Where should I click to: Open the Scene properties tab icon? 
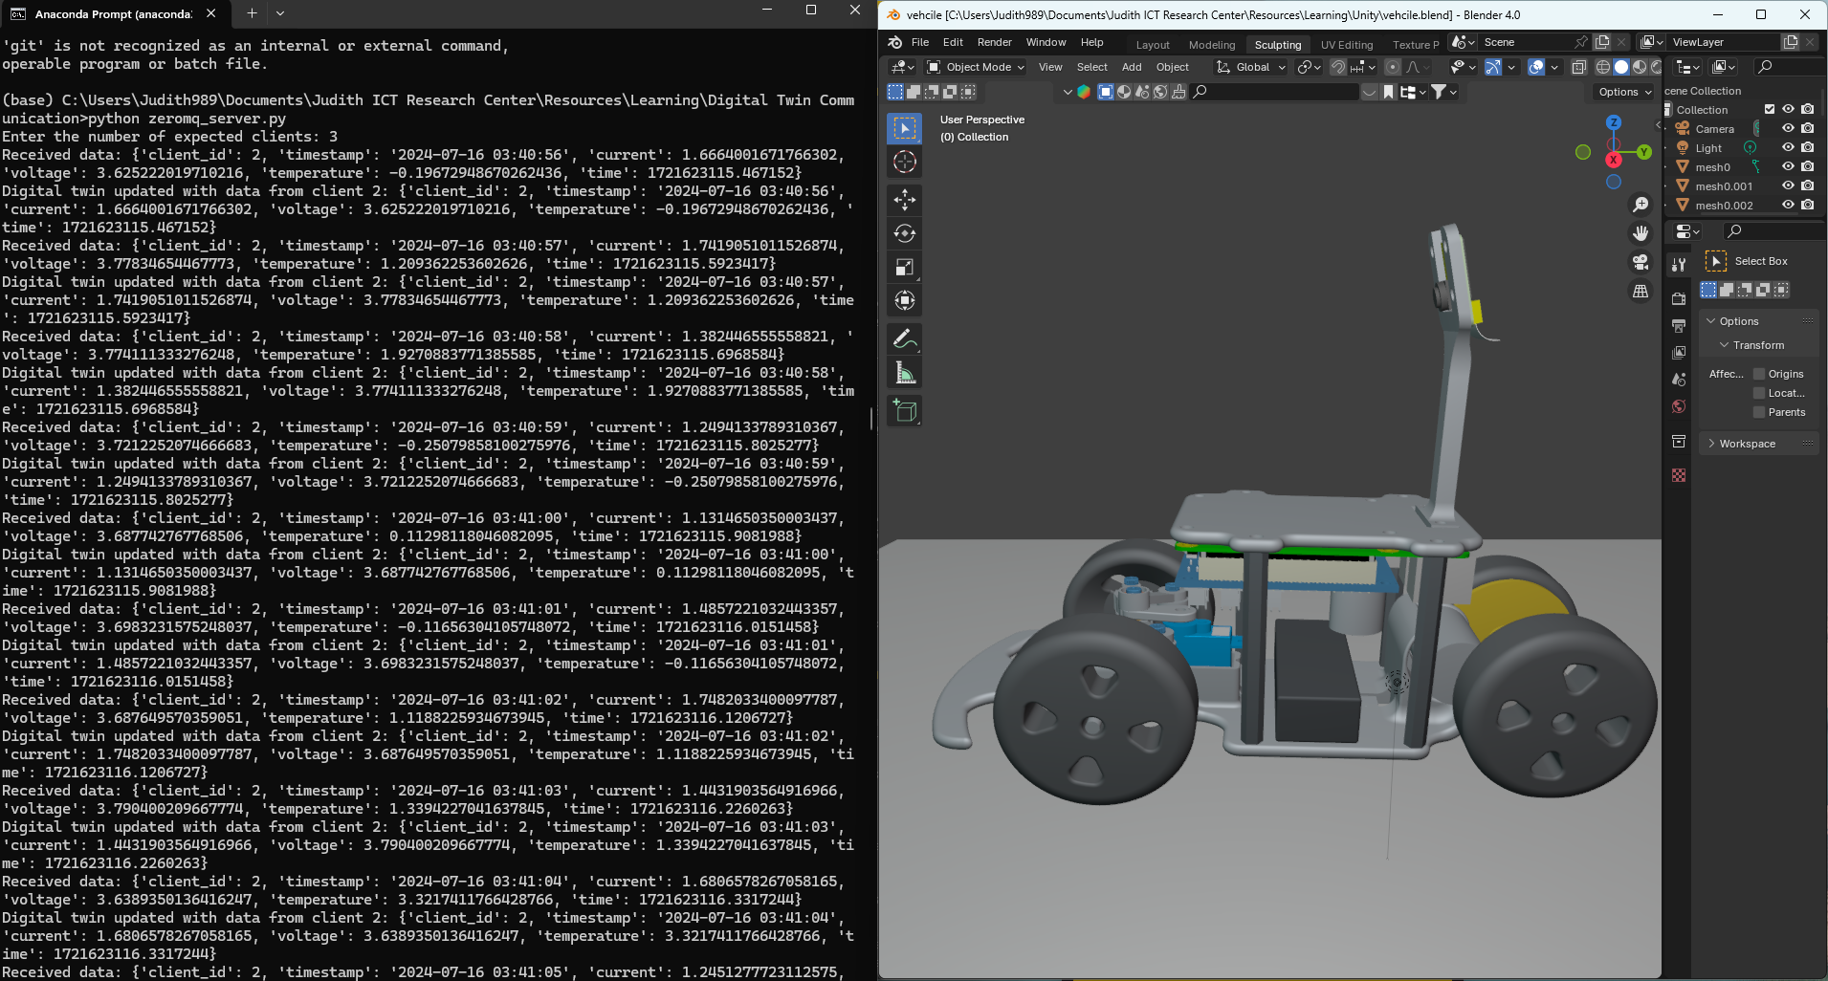(1679, 379)
